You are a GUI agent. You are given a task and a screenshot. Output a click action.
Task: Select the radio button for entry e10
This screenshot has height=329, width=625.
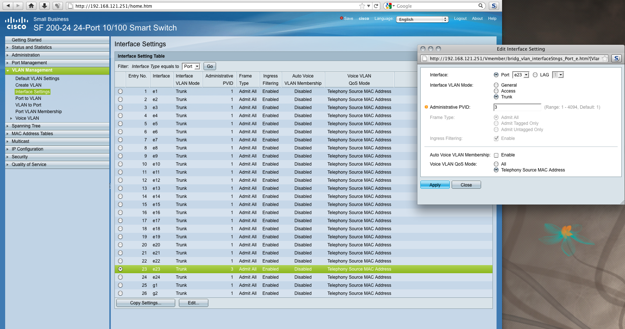coord(120,164)
